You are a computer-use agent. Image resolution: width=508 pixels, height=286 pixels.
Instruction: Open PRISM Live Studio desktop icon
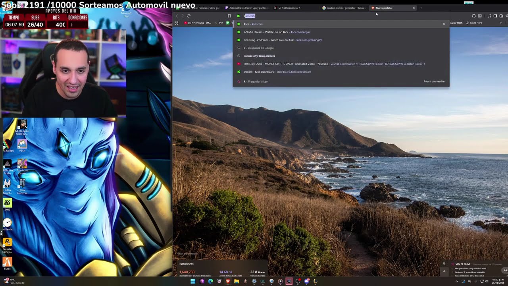click(8, 167)
